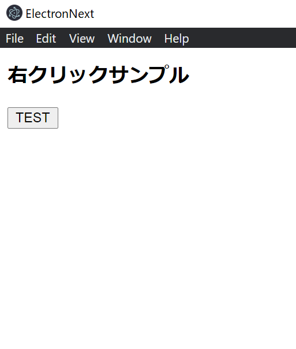Access Help from the menu bar

(x=177, y=38)
